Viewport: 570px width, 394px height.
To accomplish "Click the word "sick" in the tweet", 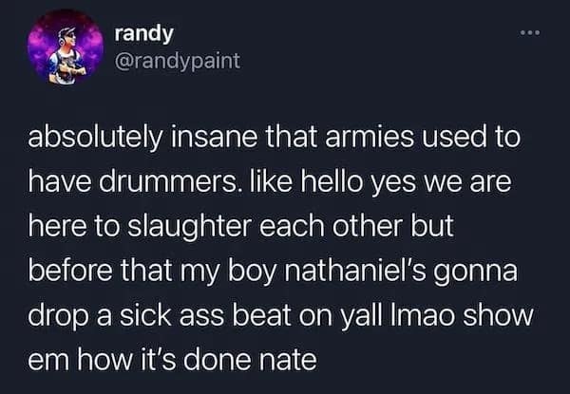I will click(x=145, y=315).
